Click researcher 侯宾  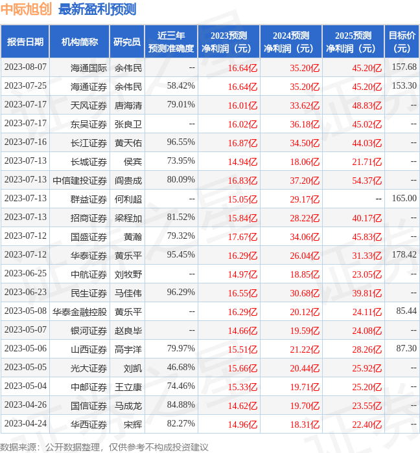pyautogui.click(x=133, y=162)
